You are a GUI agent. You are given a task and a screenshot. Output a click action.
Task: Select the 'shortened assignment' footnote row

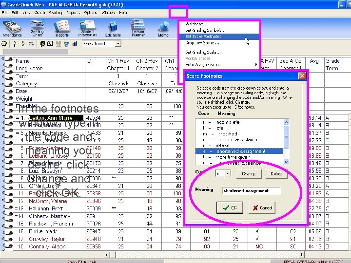coord(239,151)
